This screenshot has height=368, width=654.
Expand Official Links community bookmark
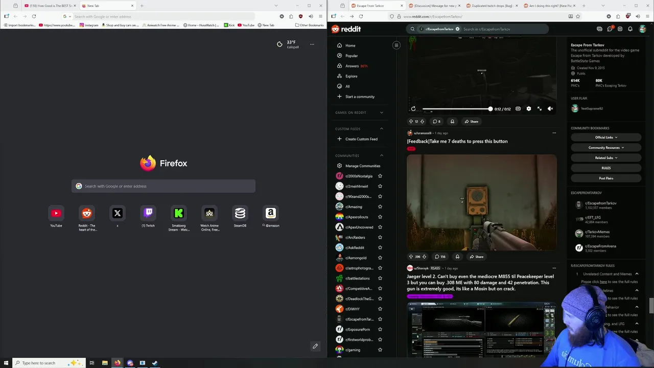pos(606,137)
